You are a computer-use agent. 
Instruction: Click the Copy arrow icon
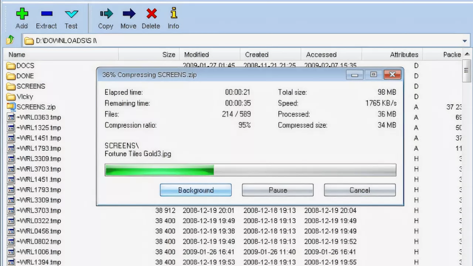click(106, 14)
